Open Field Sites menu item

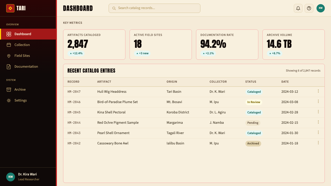tap(28, 56)
